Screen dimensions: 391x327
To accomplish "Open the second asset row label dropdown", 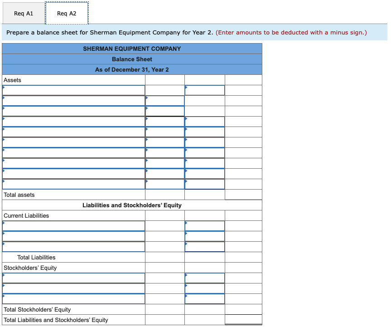I will (73, 100).
